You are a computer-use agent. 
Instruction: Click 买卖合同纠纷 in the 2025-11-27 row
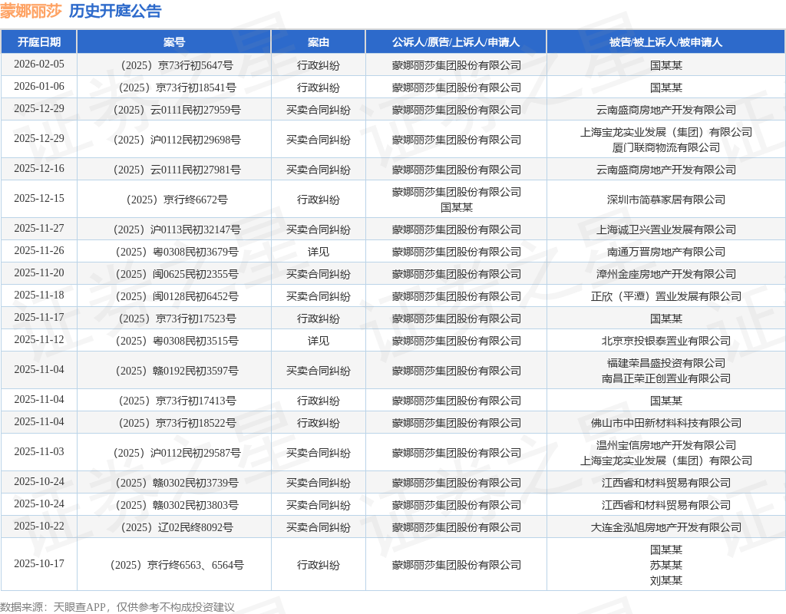pyautogui.click(x=319, y=229)
